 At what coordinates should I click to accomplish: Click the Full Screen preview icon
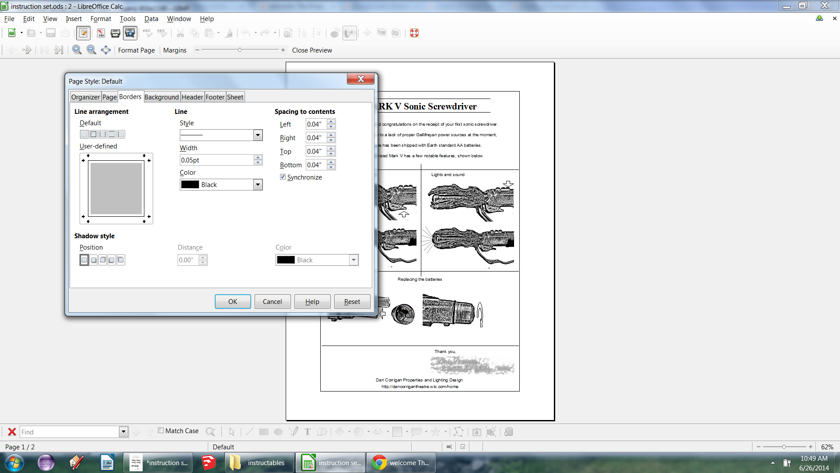point(105,50)
